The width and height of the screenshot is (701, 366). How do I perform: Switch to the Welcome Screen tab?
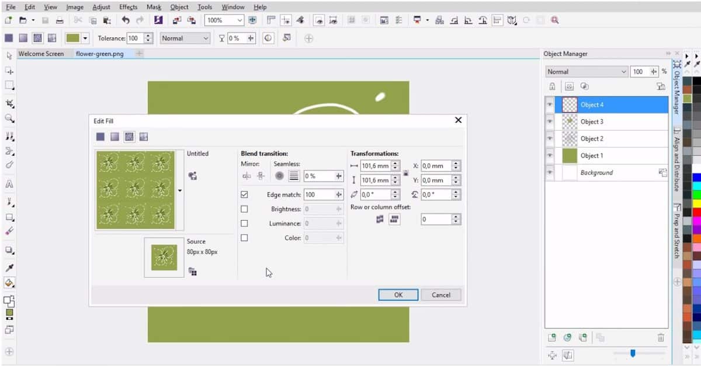41,54
